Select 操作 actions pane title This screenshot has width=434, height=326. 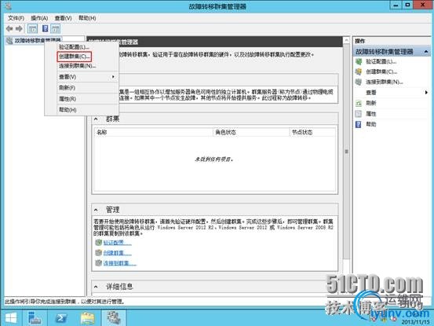coord(360,41)
